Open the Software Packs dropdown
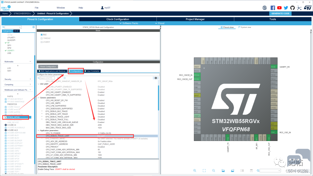 point(129,23)
